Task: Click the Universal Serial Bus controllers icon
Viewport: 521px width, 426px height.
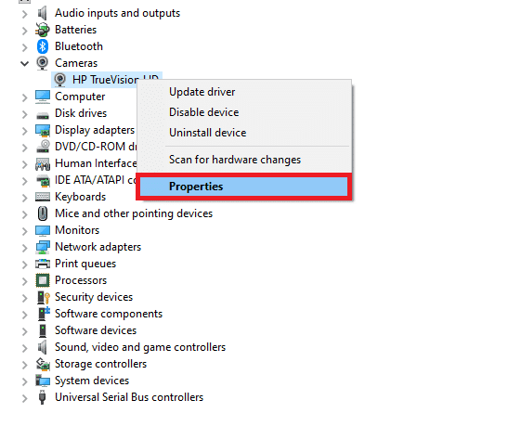Action: pyautogui.click(x=42, y=397)
